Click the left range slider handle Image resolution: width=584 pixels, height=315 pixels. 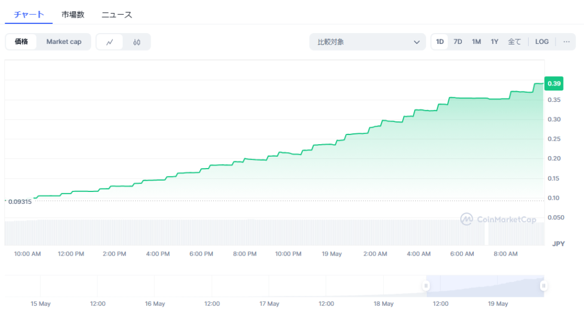point(425,285)
